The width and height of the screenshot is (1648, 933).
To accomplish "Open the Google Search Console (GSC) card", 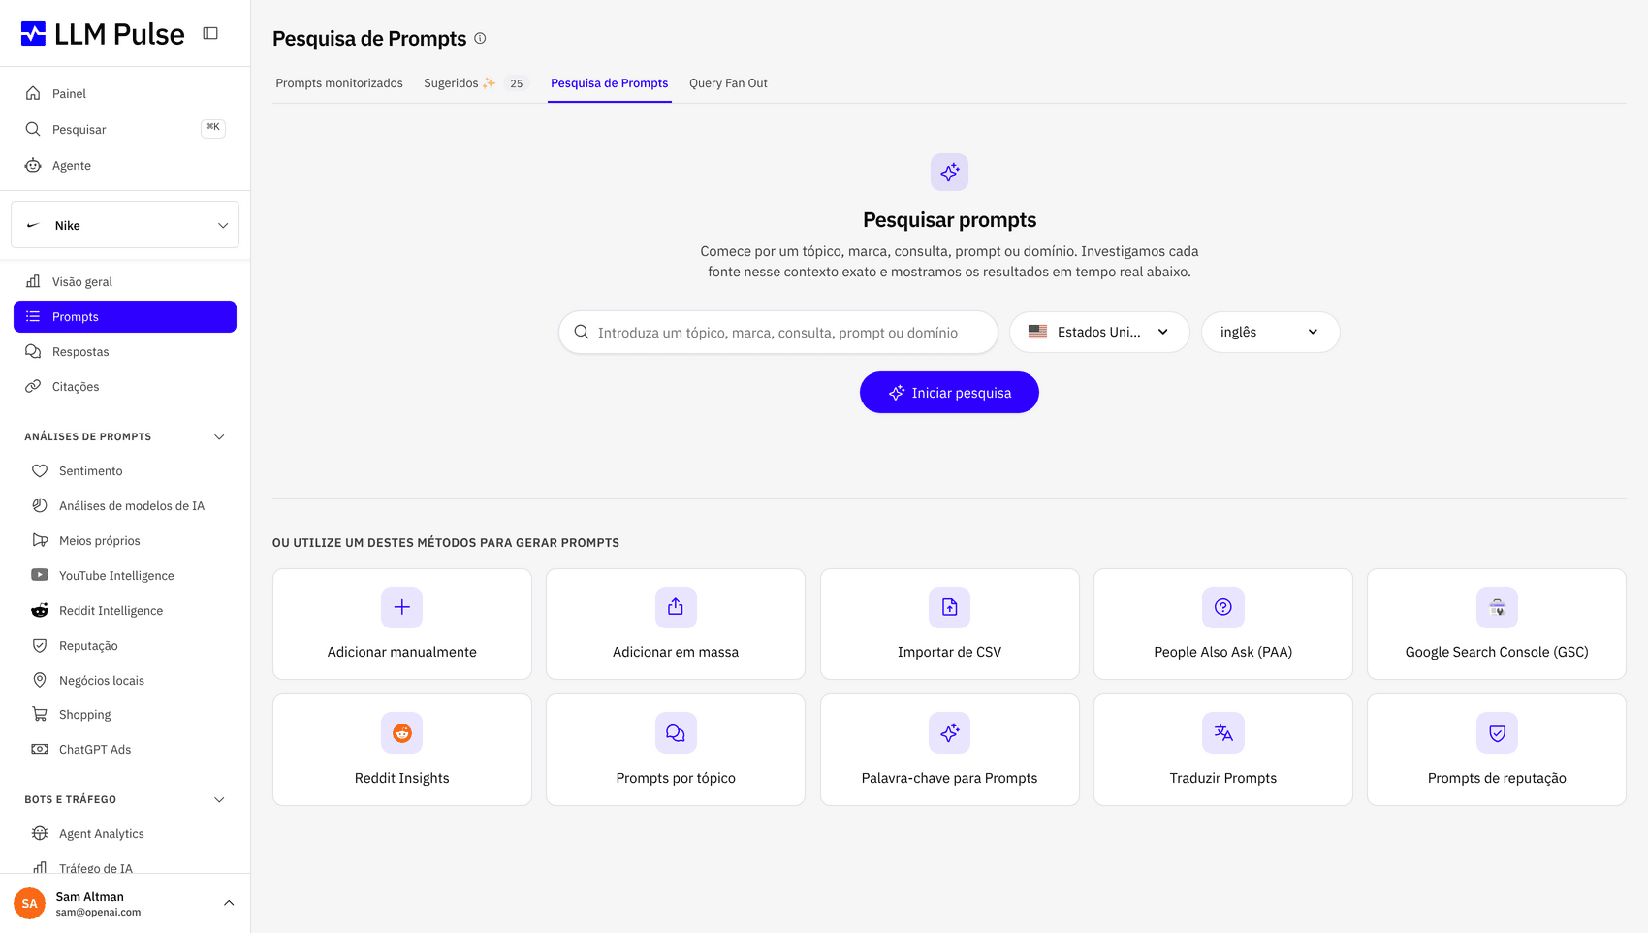I will (x=1497, y=624).
